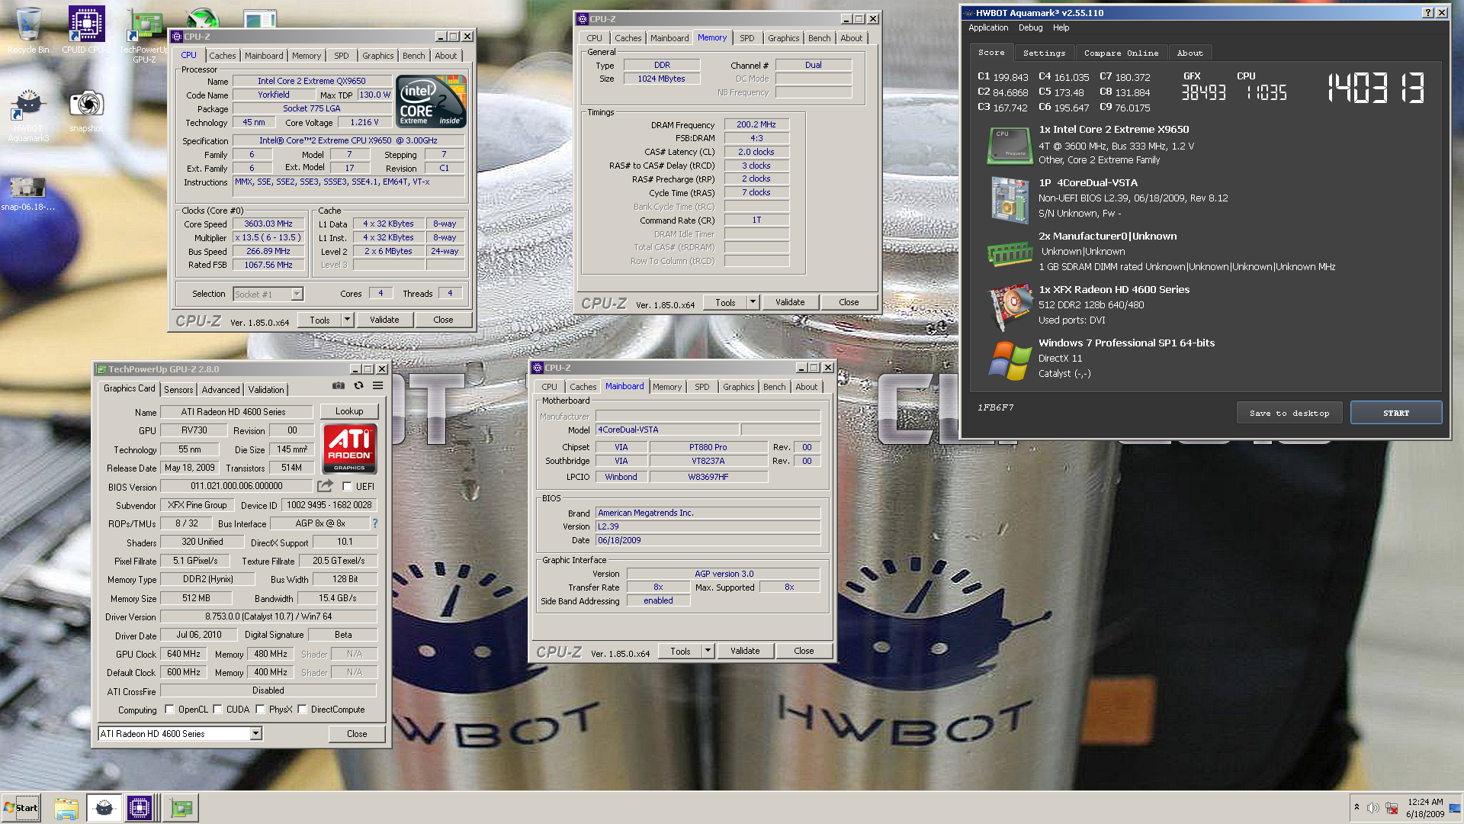Open the snap-06.18 image file icon
Image resolution: width=1464 pixels, height=824 pixels.
click(28, 192)
